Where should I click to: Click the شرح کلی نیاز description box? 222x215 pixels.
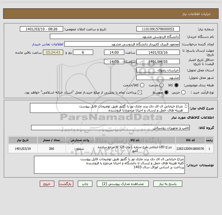click(x=109, y=108)
